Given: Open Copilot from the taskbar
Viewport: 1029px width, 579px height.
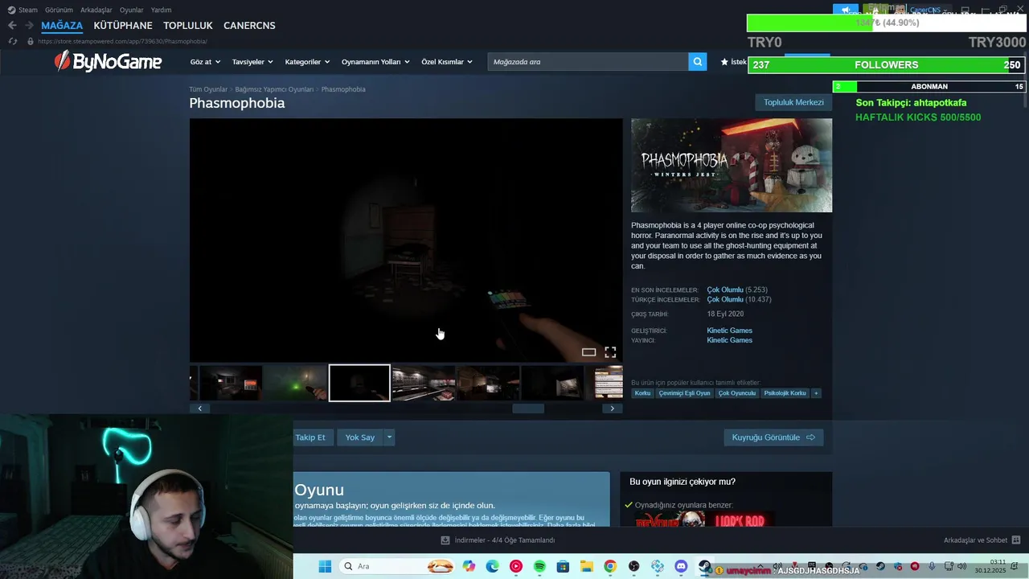Looking at the screenshot, I should point(469,566).
